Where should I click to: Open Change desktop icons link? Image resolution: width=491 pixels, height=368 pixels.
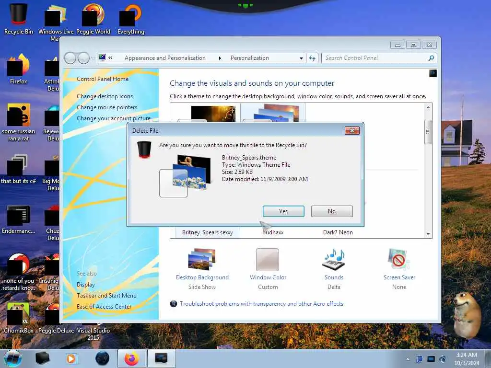coord(105,96)
